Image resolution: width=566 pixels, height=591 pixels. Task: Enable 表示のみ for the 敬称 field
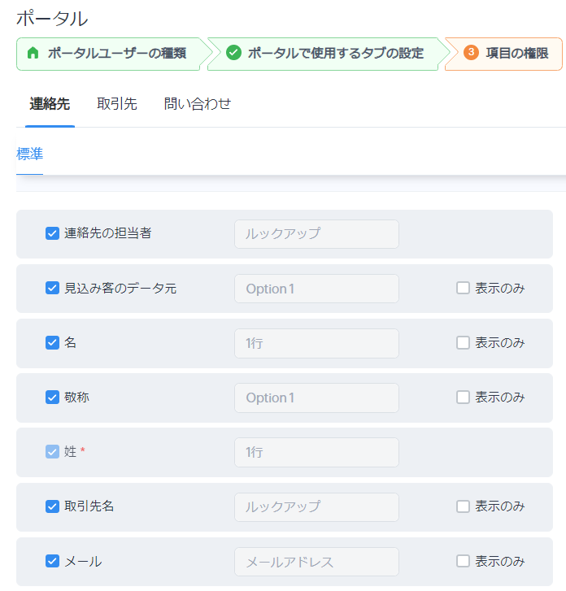463,398
